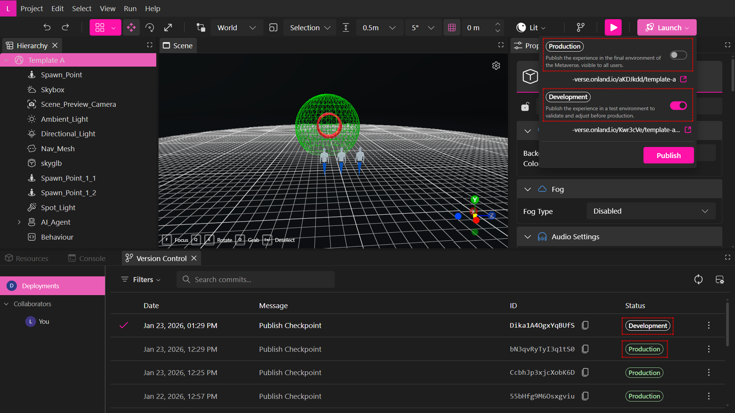Image resolution: width=735 pixels, height=413 pixels.
Task: Select the move/translate tool
Action: (131, 28)
